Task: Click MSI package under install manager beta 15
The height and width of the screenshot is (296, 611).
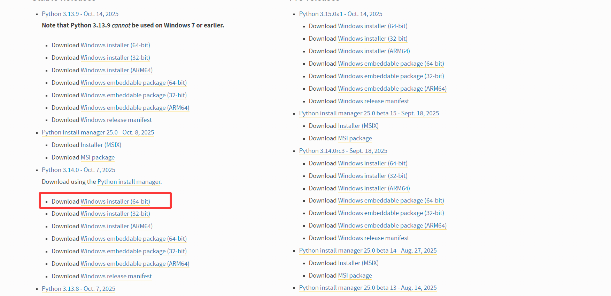Action: (355, 138)
